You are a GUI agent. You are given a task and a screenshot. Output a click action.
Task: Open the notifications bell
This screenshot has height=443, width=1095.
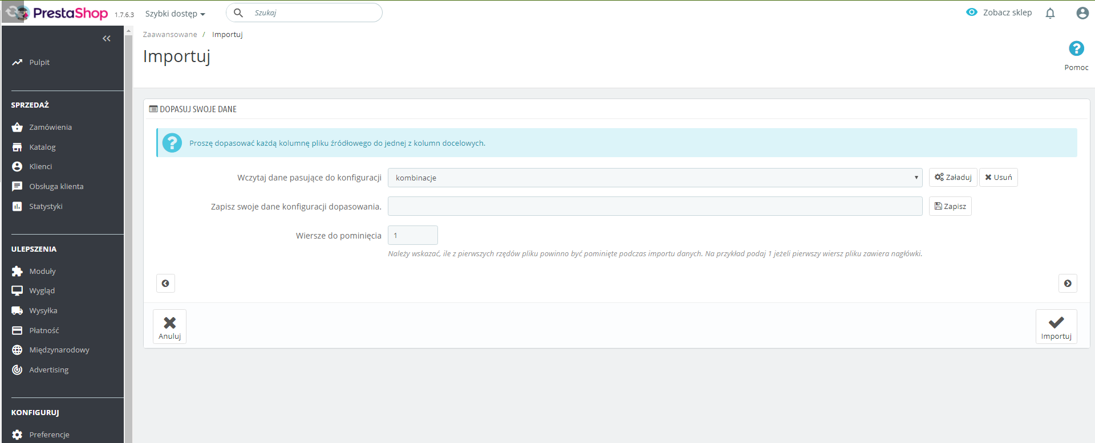pyautogui.click(x=1050, y=13)
